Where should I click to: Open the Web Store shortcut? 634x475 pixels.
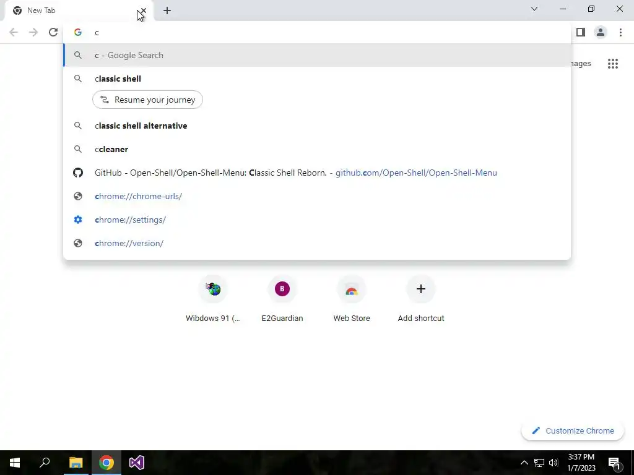(x=352, y=299)
